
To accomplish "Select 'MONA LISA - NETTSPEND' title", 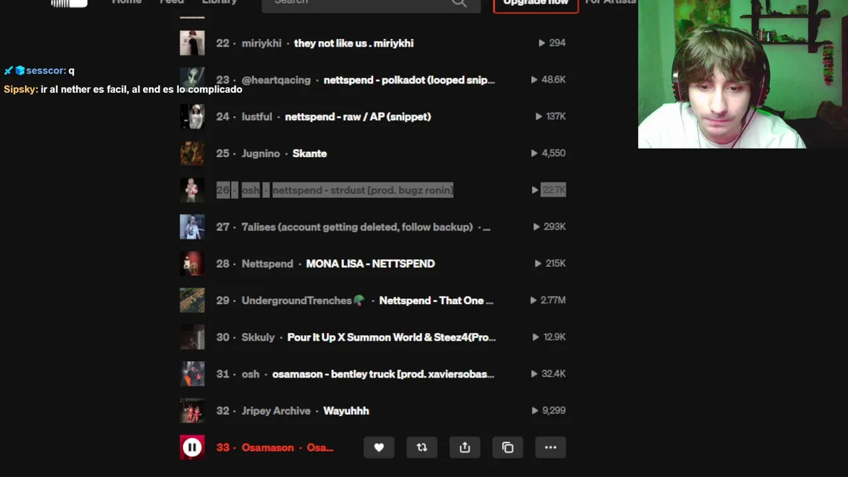I will (x=370, y=264).
